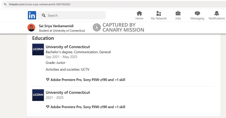
Task: Click the 'Grade: Junior' text
Action: pyautogui.click(x=55, y=63)
